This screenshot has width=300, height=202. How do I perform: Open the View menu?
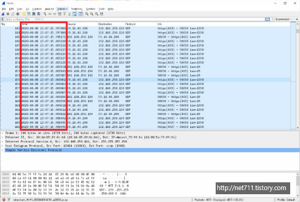[x=20, y=9]
